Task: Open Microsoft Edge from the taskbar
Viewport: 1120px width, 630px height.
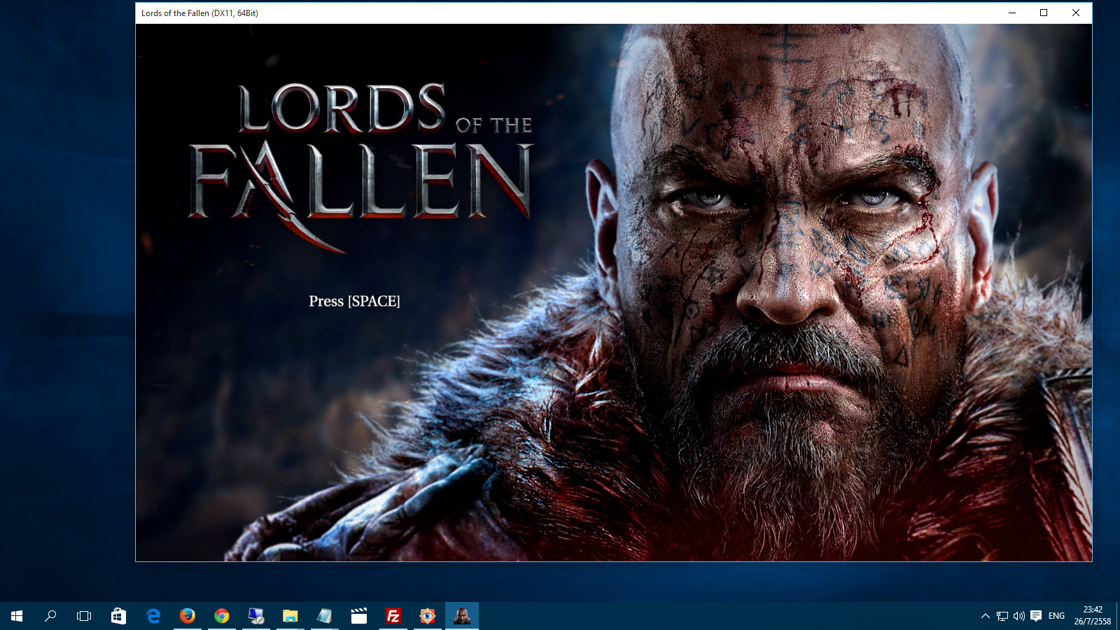Action: click(x=153, y=616)
